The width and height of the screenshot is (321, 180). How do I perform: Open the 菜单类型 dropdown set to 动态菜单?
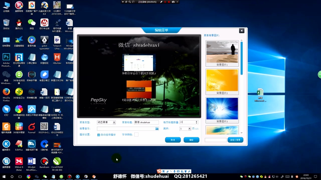[x=106, y=122]
